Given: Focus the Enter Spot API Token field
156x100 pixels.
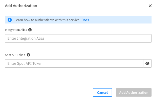Looking at the screenshot, I should click(x=74, y=63).
